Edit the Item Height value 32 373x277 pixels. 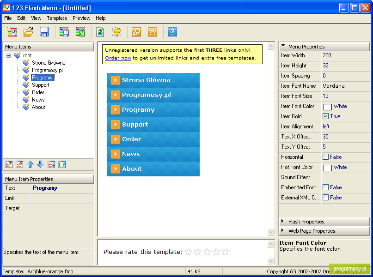(345, 66)
